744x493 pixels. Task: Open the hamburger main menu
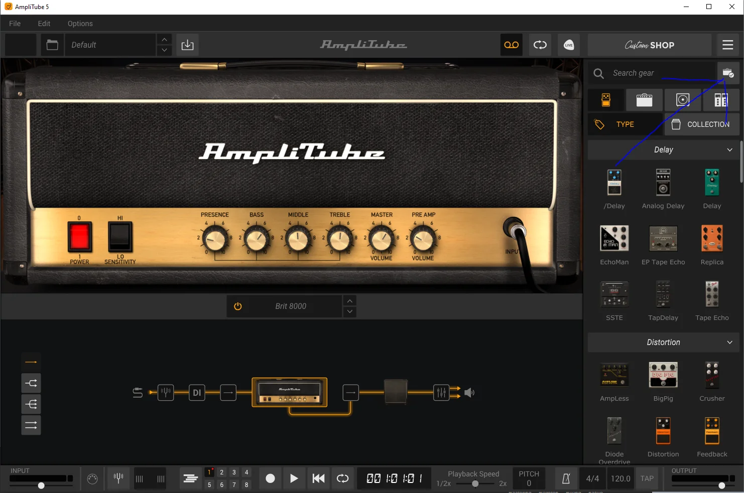727,45
